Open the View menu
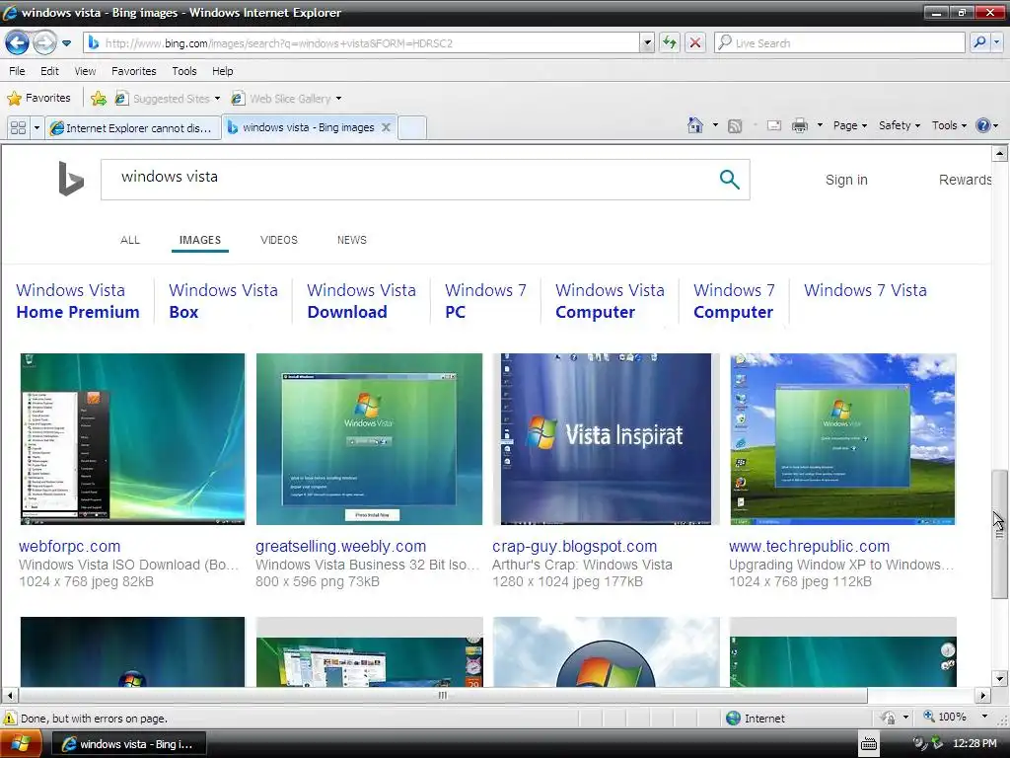This screenshot has height=758, width=1010. tap(85, 71)
